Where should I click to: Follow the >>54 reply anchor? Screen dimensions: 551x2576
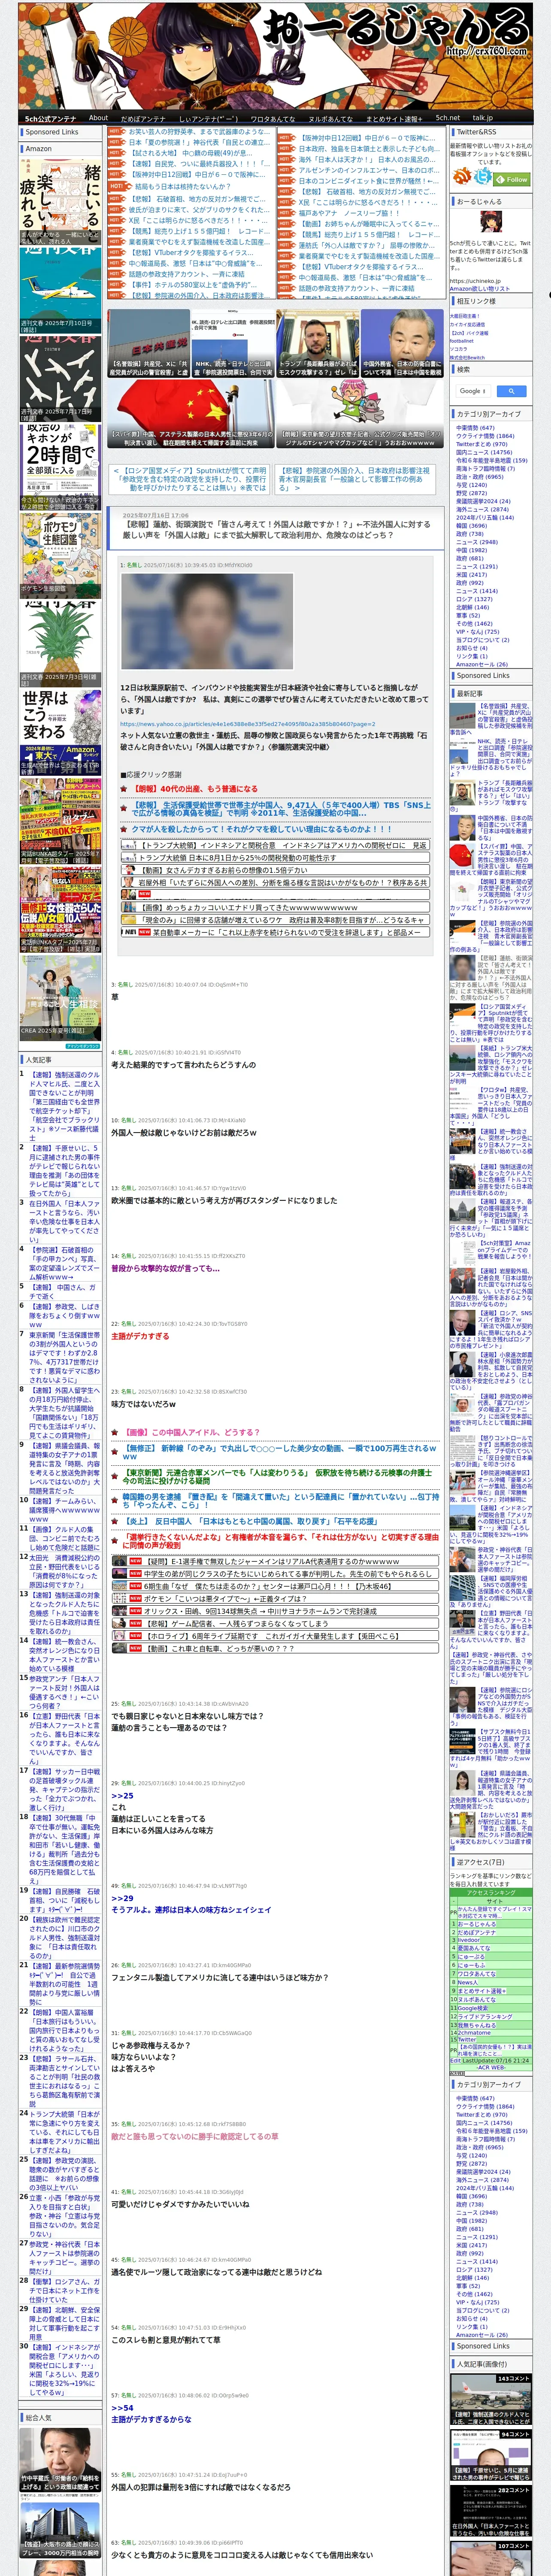click(122, 2408)
